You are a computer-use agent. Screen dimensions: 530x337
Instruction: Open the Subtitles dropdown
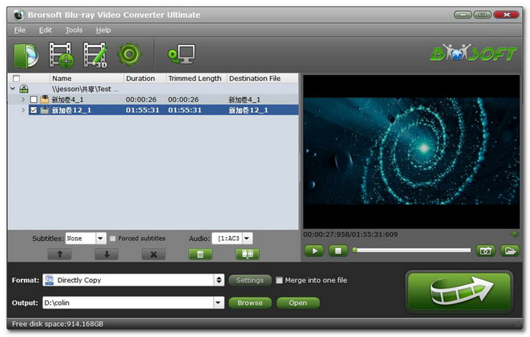(101, 239)
